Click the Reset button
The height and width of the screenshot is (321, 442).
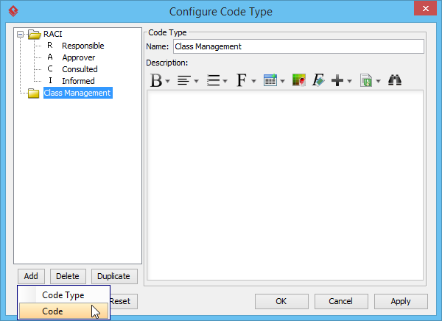point(124,302)
